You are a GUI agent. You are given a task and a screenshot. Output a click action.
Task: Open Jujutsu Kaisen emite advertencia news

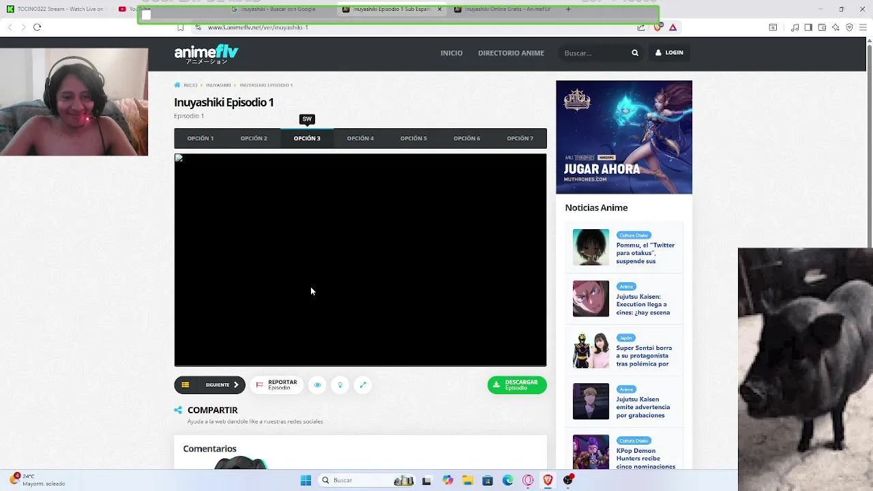(643, 407)
